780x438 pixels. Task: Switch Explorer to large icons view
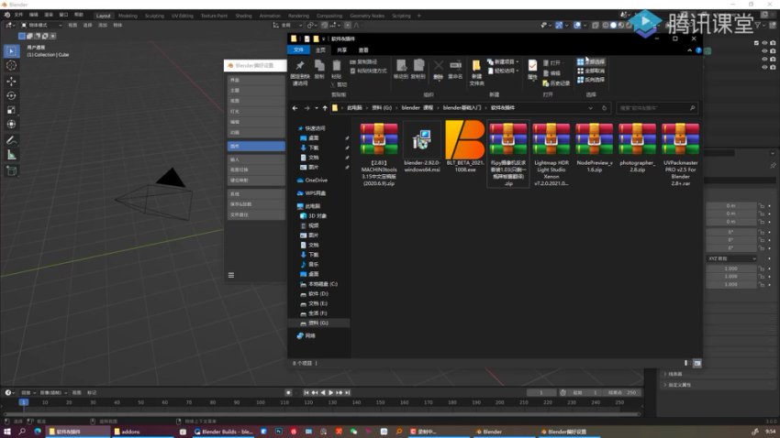point(697,363)
